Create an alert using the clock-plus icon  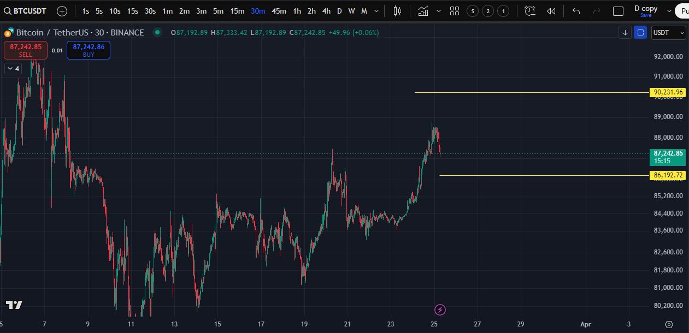(x=529, y=11)
